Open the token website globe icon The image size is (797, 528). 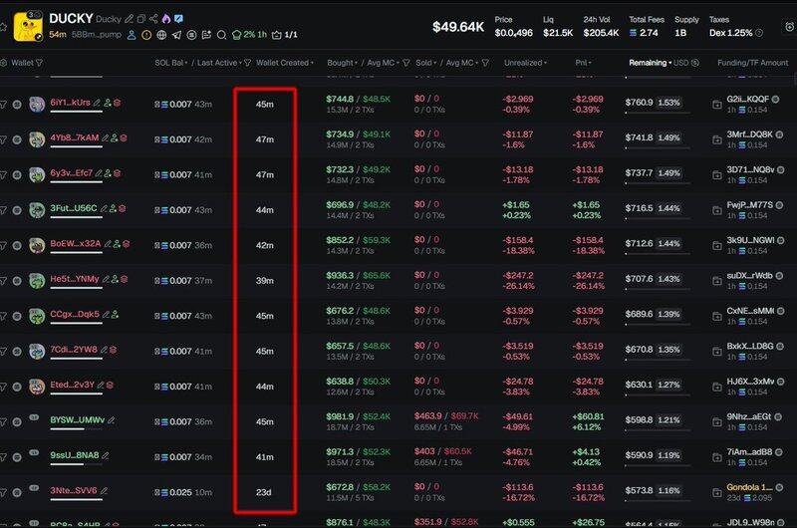click(x=161, y=35)
